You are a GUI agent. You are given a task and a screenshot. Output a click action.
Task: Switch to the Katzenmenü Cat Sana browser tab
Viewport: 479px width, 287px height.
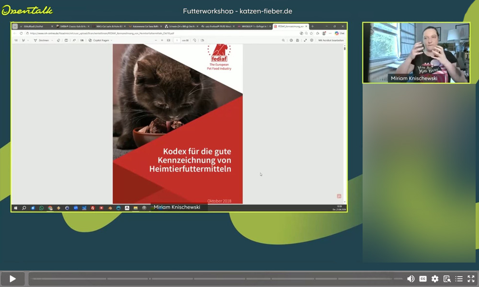tap(146, 26)
